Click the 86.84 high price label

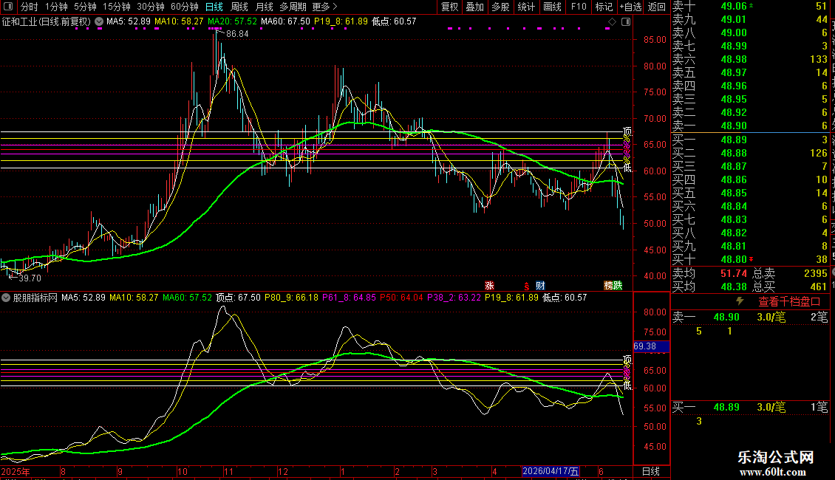click(x=237, y=33)
